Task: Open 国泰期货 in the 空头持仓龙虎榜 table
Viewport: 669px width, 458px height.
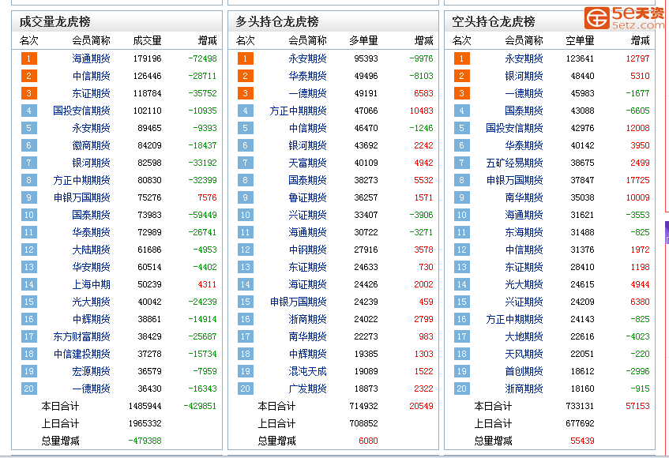Action: [524, 111]
